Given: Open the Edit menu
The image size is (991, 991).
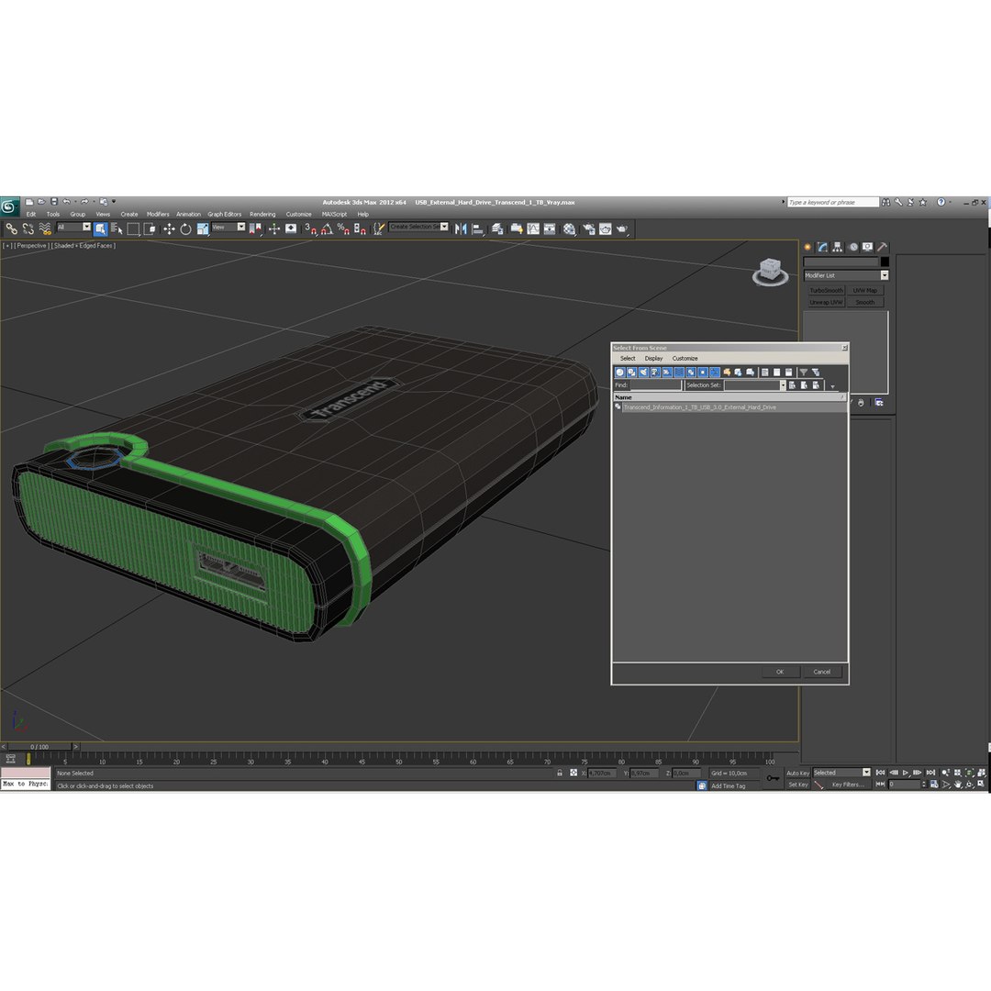Looking at the screenshot, I should pyautogui.click(x=31, y=214).
